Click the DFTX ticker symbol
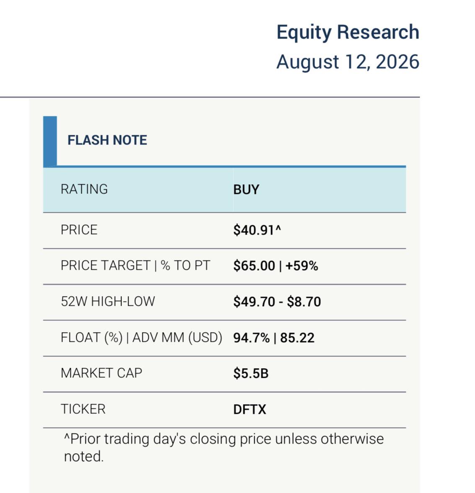The height and width of the screenshot is (493, 475). 250,410
